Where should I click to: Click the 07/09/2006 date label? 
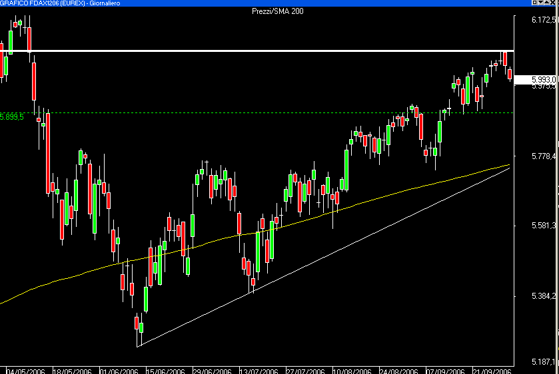click(x=446, y=371)
